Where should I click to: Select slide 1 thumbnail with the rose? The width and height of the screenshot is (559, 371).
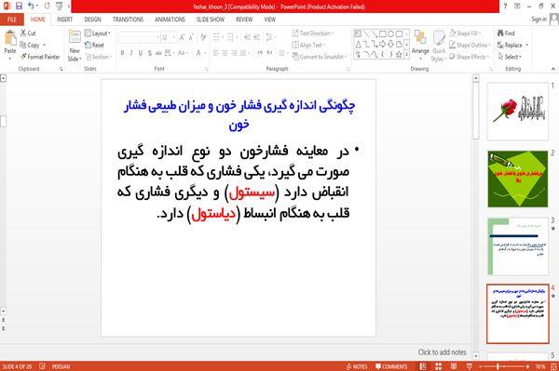(x=518, y=112)
